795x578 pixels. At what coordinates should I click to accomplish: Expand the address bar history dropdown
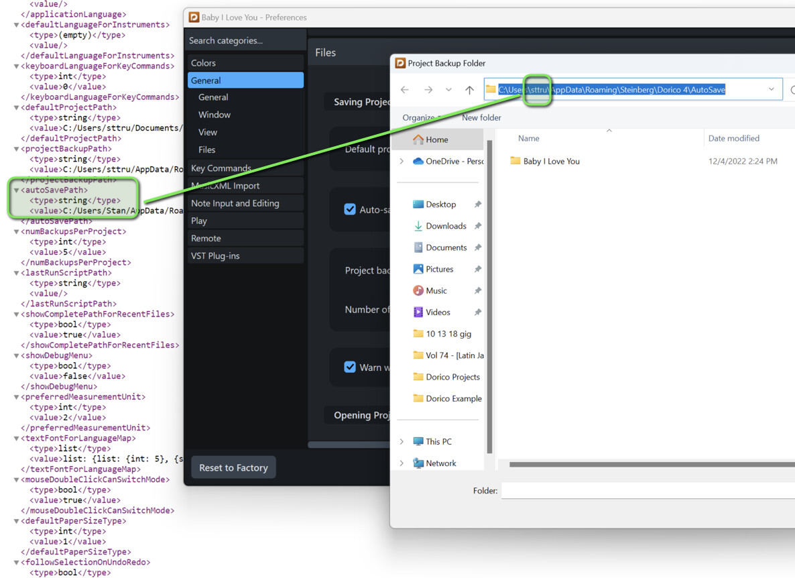[771, 89]
